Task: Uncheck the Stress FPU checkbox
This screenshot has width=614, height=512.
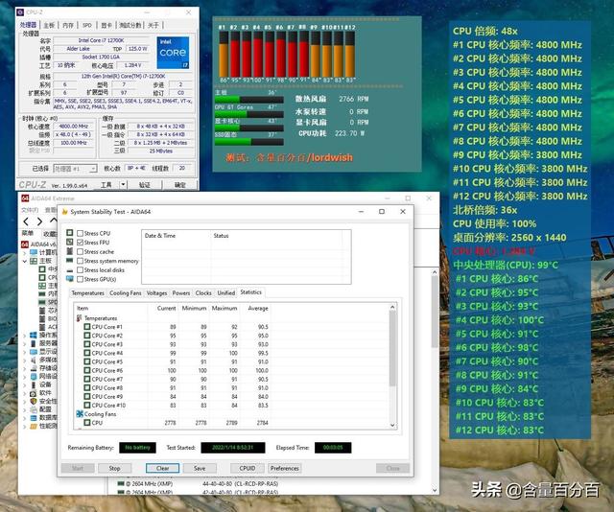Action: (x=81, y=243)
